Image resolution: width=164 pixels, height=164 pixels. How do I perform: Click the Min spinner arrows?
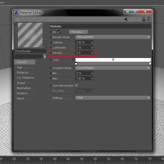coord(92,73)
